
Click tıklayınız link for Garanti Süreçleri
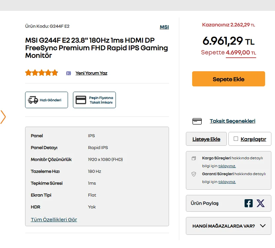(227, 182)
